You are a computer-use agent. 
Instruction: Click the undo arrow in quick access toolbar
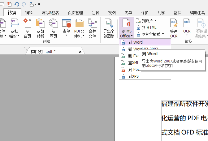click(x=17, y=4)
